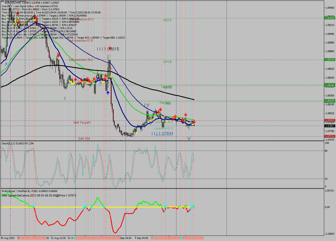Viewport: 336px width, 241px height.
Task: Click the '423.6' Fibonacci level label
Action: point(167,20)
